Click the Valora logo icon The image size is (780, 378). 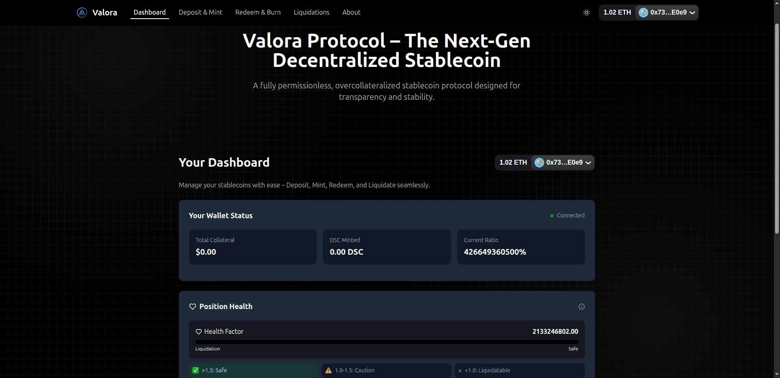(x=82, y=13)
